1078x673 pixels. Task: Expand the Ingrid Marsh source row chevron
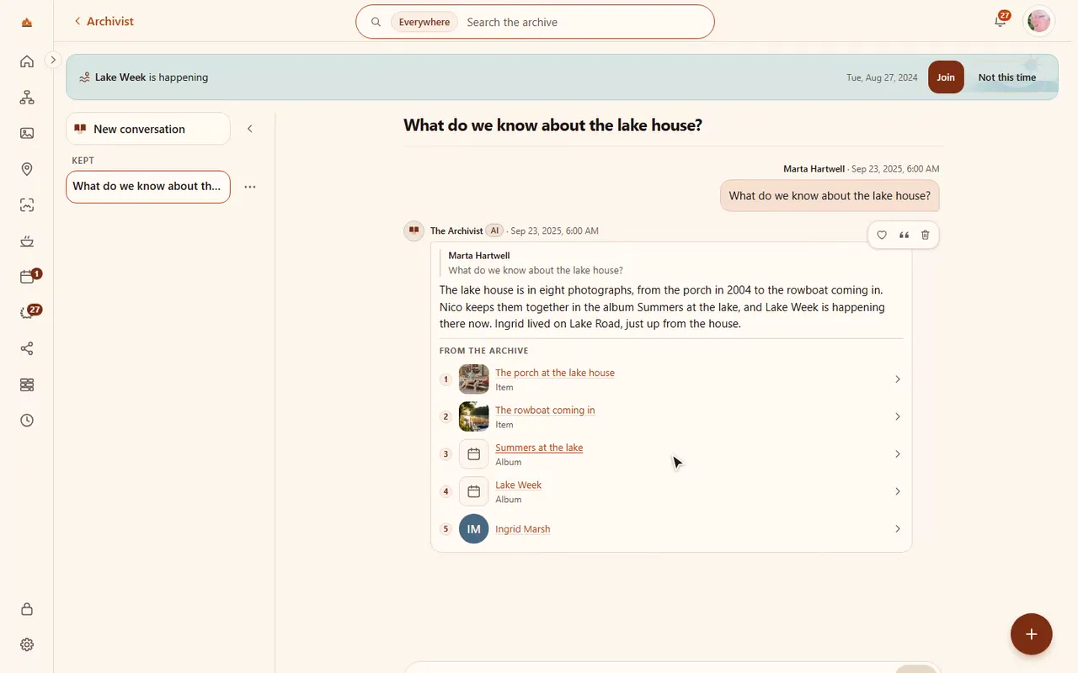898,529
